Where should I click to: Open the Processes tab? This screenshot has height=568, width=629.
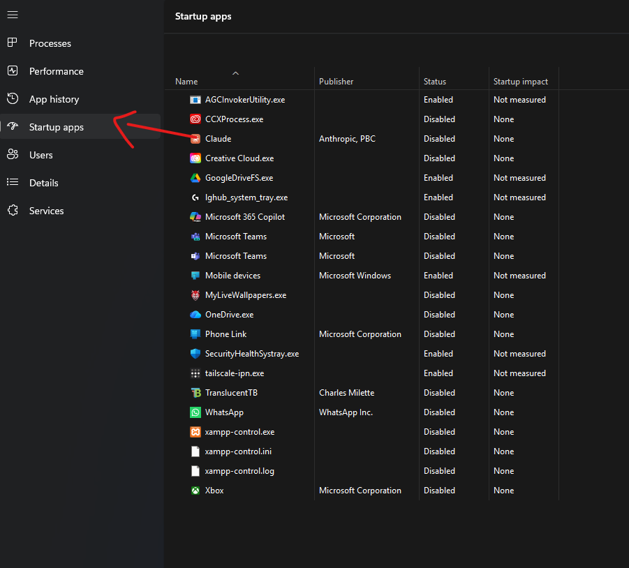[80, 43]
